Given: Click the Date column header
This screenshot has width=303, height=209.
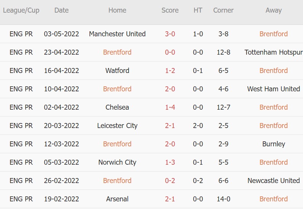Looking at the screenshot, I should 62,11.
